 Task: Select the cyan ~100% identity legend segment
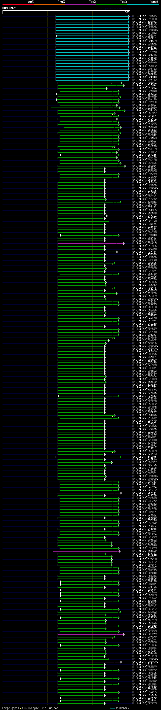pos(143,5)
